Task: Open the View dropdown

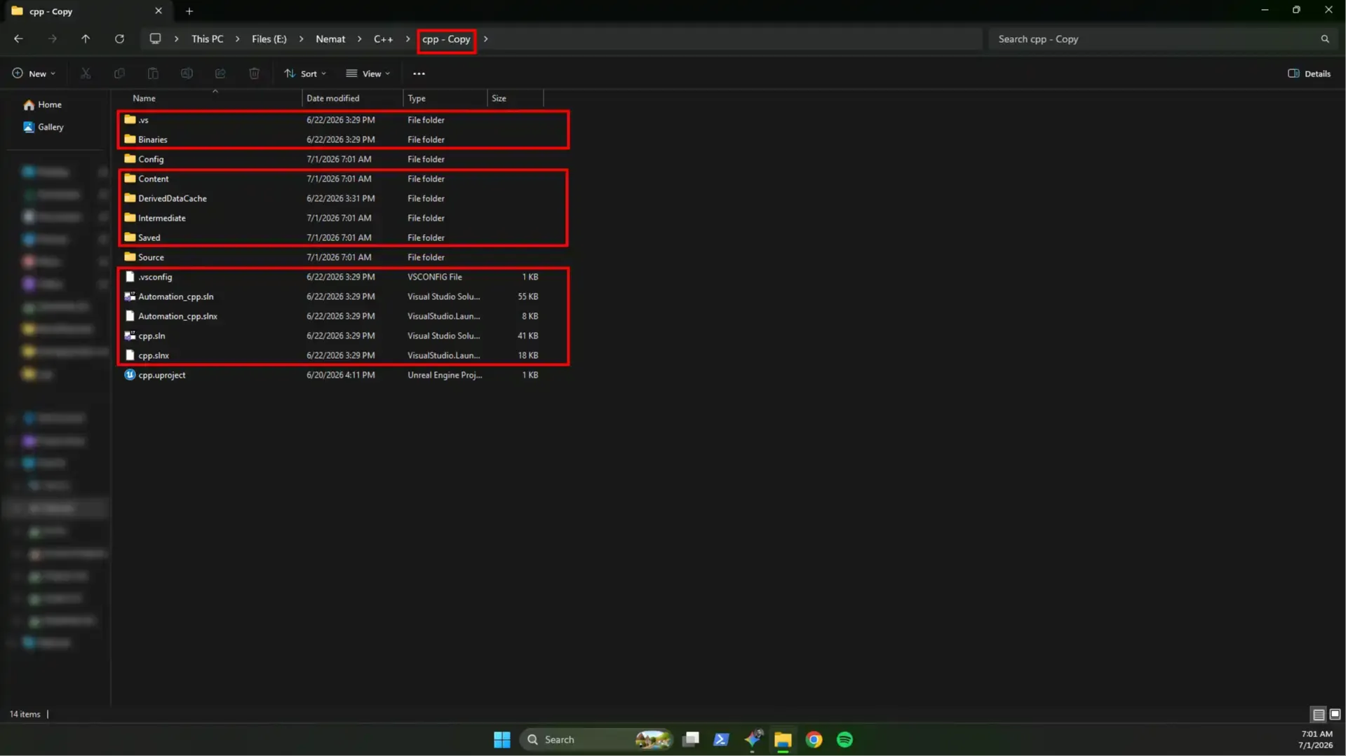Action: coord(368,74)
